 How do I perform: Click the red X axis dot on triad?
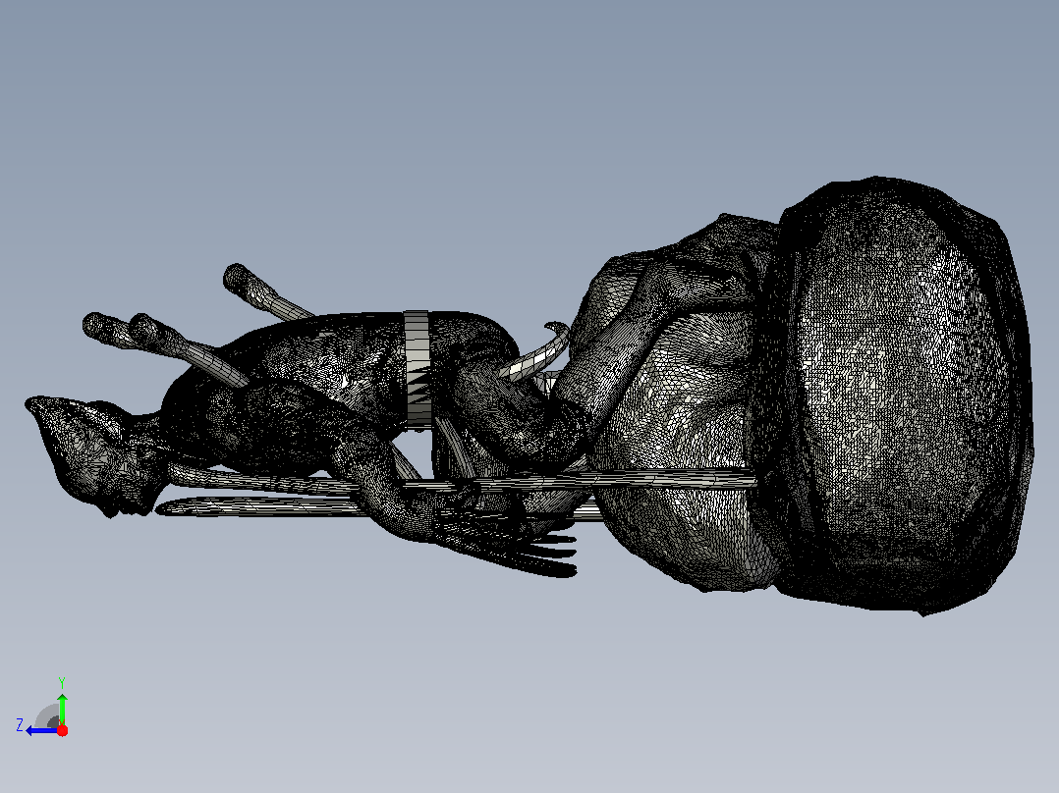tap(62, 730)
